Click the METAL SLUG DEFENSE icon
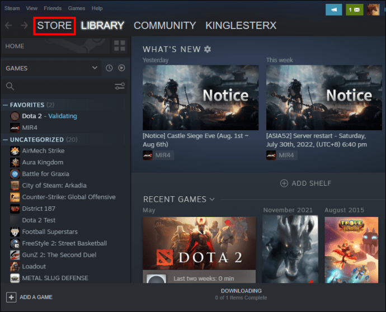This screenshot has height=312, width=386. [x=15, y=278]
